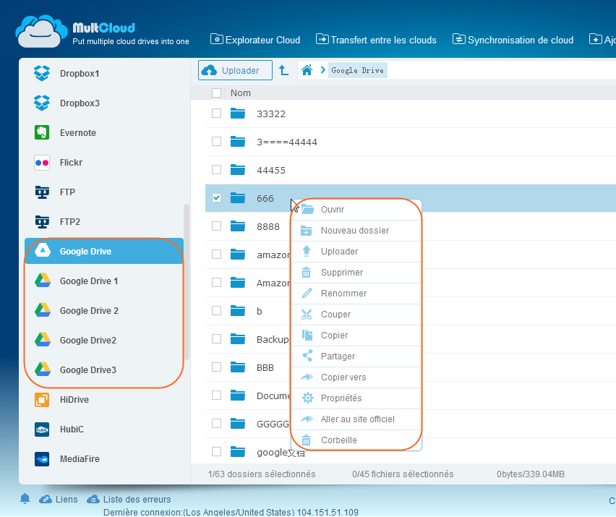
Task: Go to the home root icon
Action: 307,70
